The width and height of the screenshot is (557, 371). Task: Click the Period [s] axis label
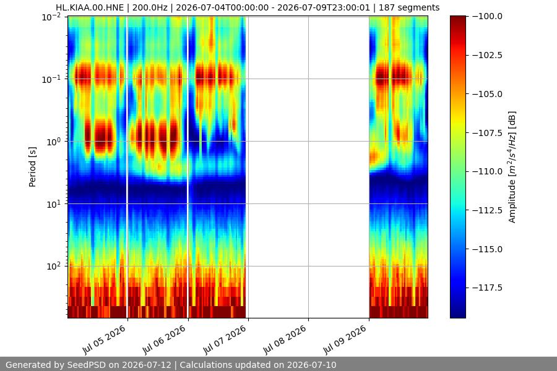(x=32, y=167)
